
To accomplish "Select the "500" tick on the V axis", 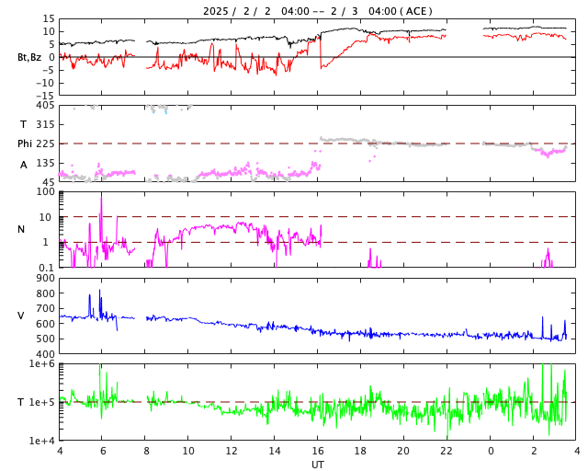I will click(45, 339).
